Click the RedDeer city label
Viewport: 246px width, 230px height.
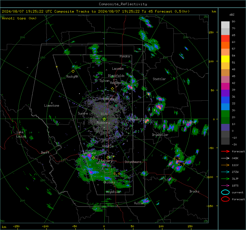(116, 83)
